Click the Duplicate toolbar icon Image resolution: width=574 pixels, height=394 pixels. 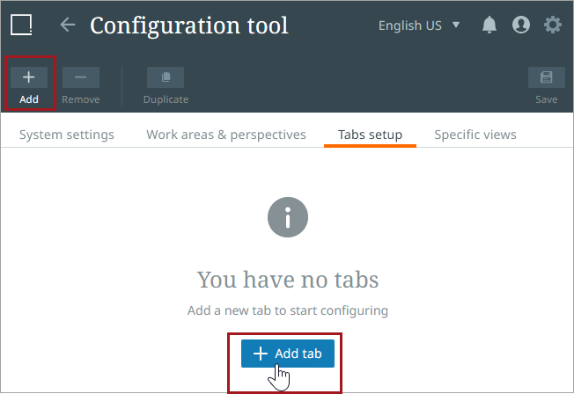(166, 77)
